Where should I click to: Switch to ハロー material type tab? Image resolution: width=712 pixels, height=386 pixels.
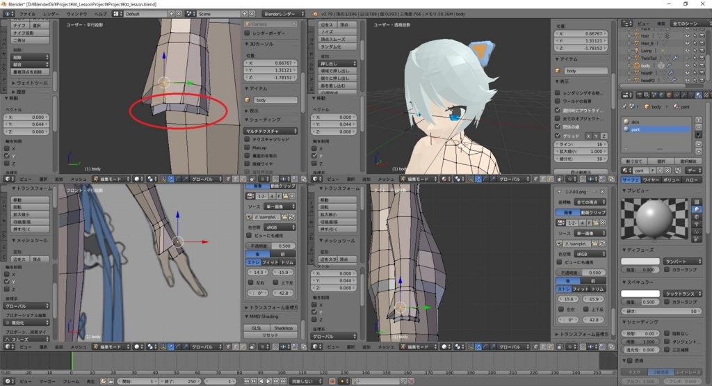(692, 180)
